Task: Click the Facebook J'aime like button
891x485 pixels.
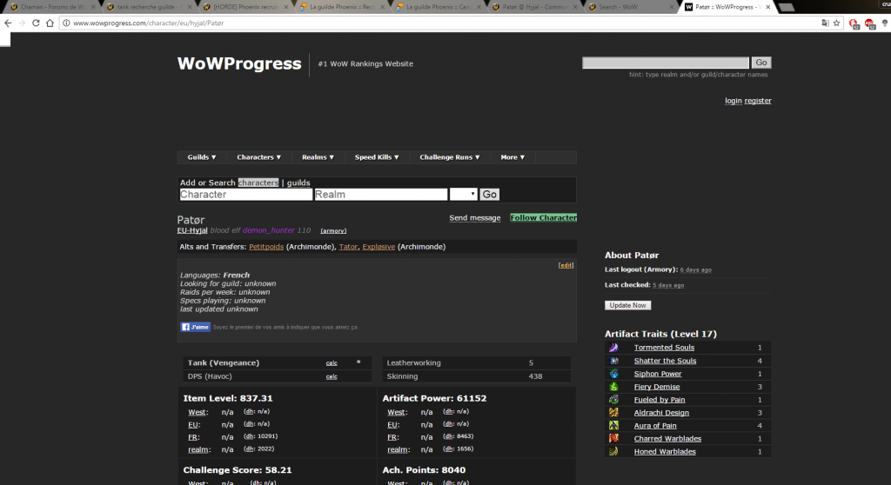Action: (x=196, y=327)
